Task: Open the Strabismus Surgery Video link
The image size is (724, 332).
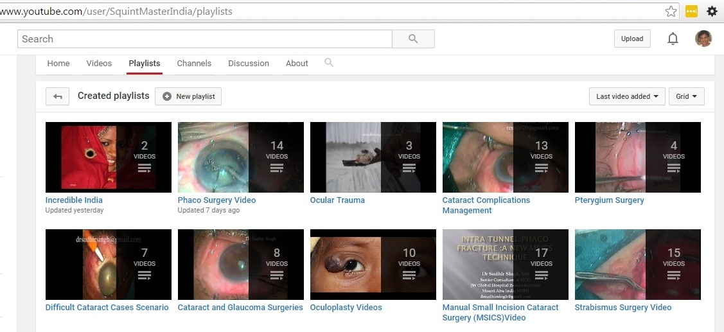Action: 623,307
